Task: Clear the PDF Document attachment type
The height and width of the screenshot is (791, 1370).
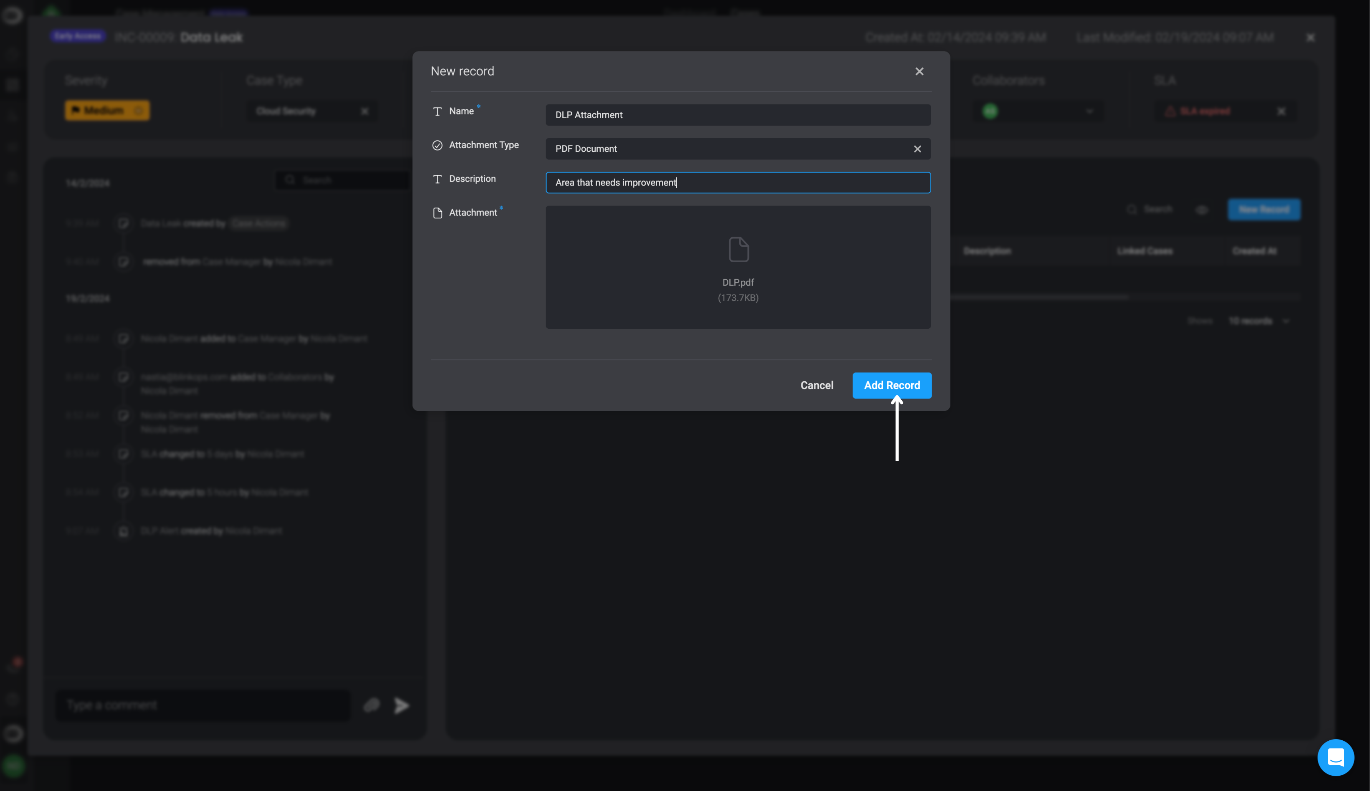Action: 917,149
